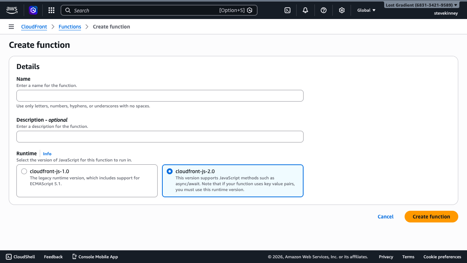Click the purple hexagon extension icon

point(33,10)
